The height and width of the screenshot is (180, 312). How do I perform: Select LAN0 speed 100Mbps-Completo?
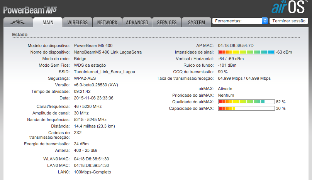click(93, 172)
